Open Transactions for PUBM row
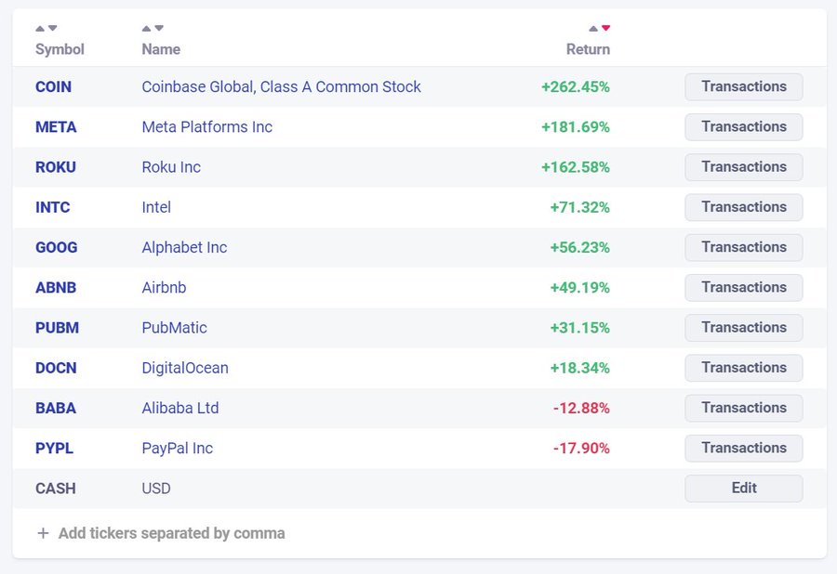This screenshot has height=574, width=837. (x=744, y=327)
